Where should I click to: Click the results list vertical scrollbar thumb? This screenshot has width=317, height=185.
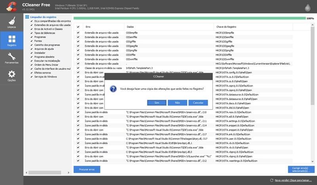313,66
